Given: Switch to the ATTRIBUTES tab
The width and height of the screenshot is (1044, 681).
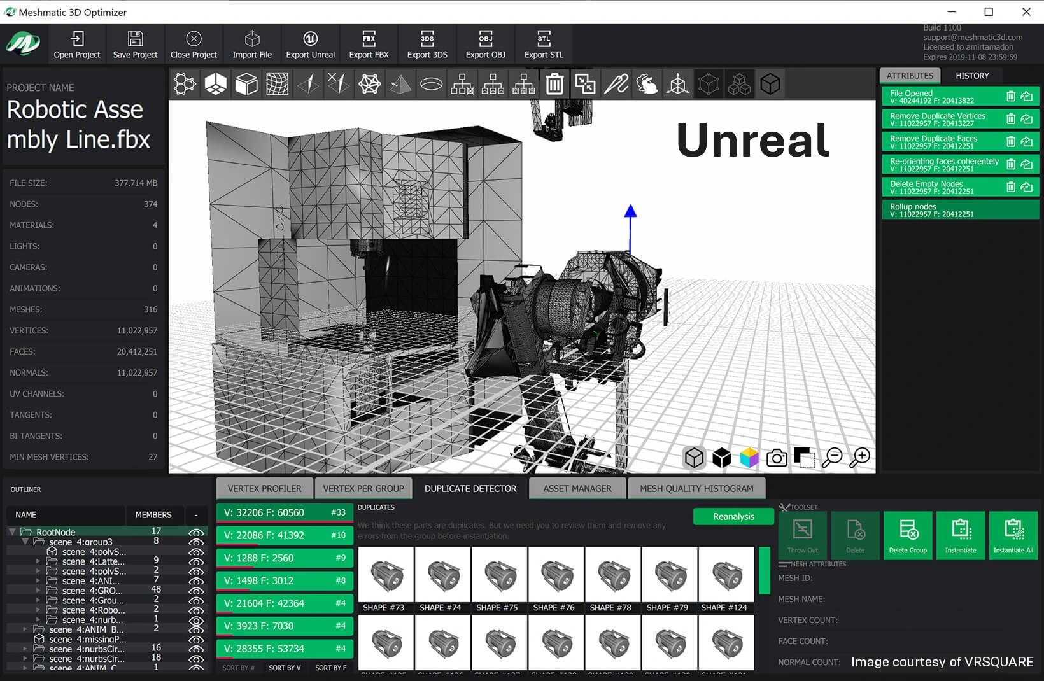Looking at the screenshot, I should click(910, 76).
